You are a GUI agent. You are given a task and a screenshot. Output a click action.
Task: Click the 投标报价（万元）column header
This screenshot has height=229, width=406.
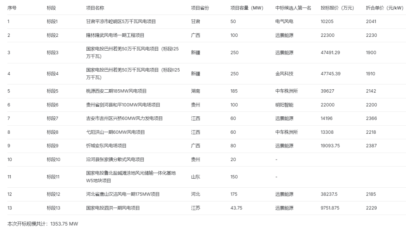[x=337, y=8]
